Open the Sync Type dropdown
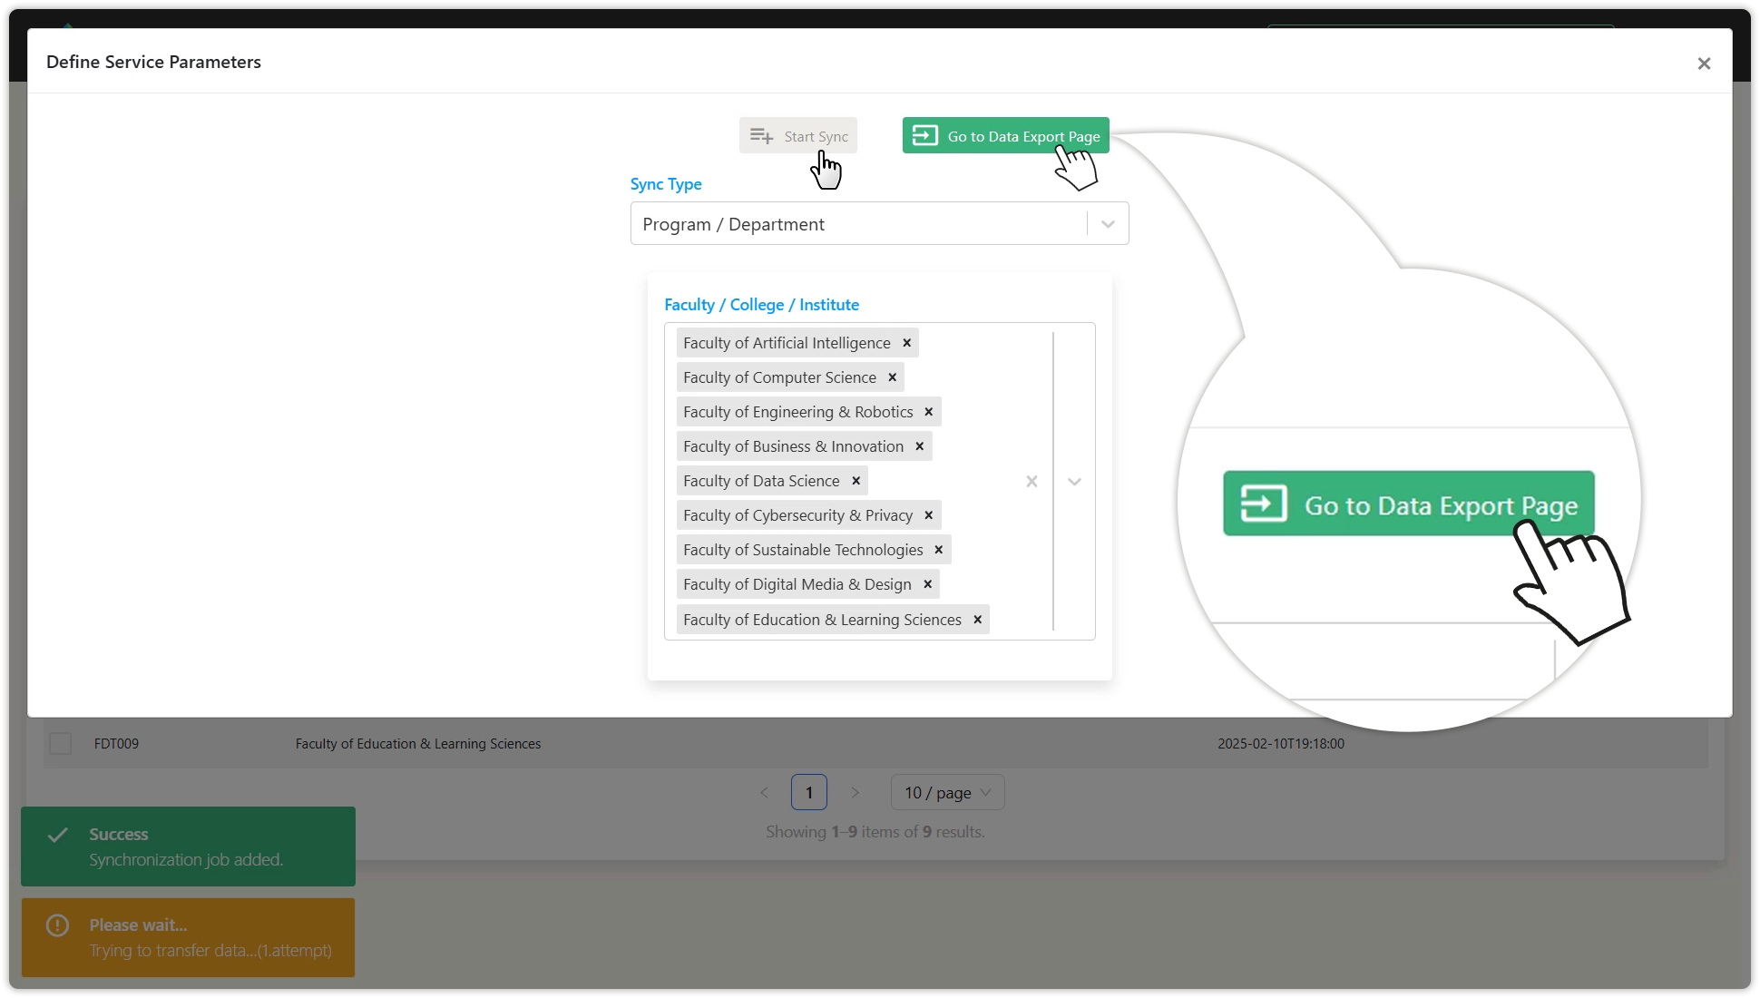This screenshot has width=1760, height=998. (x=1108, y=224)
